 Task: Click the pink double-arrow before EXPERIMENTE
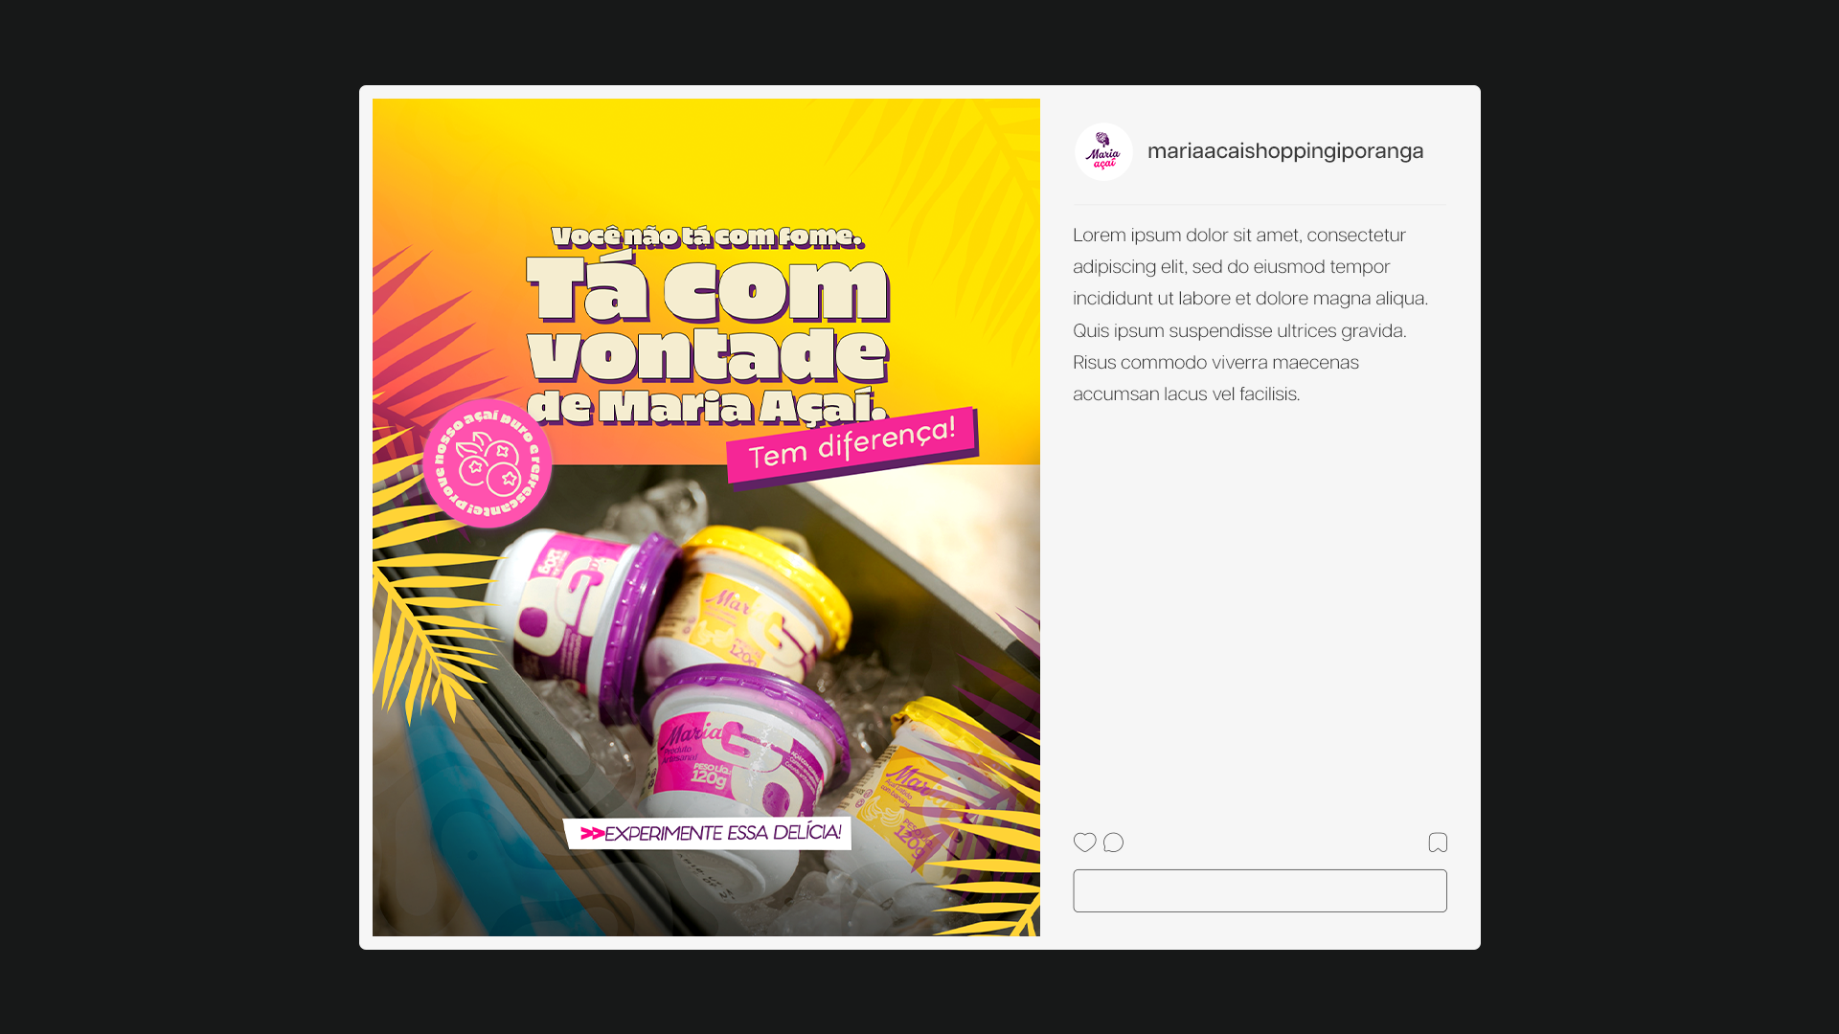coord(592,834)
